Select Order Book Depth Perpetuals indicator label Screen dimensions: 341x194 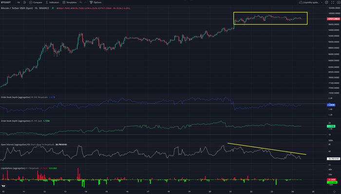24,97
